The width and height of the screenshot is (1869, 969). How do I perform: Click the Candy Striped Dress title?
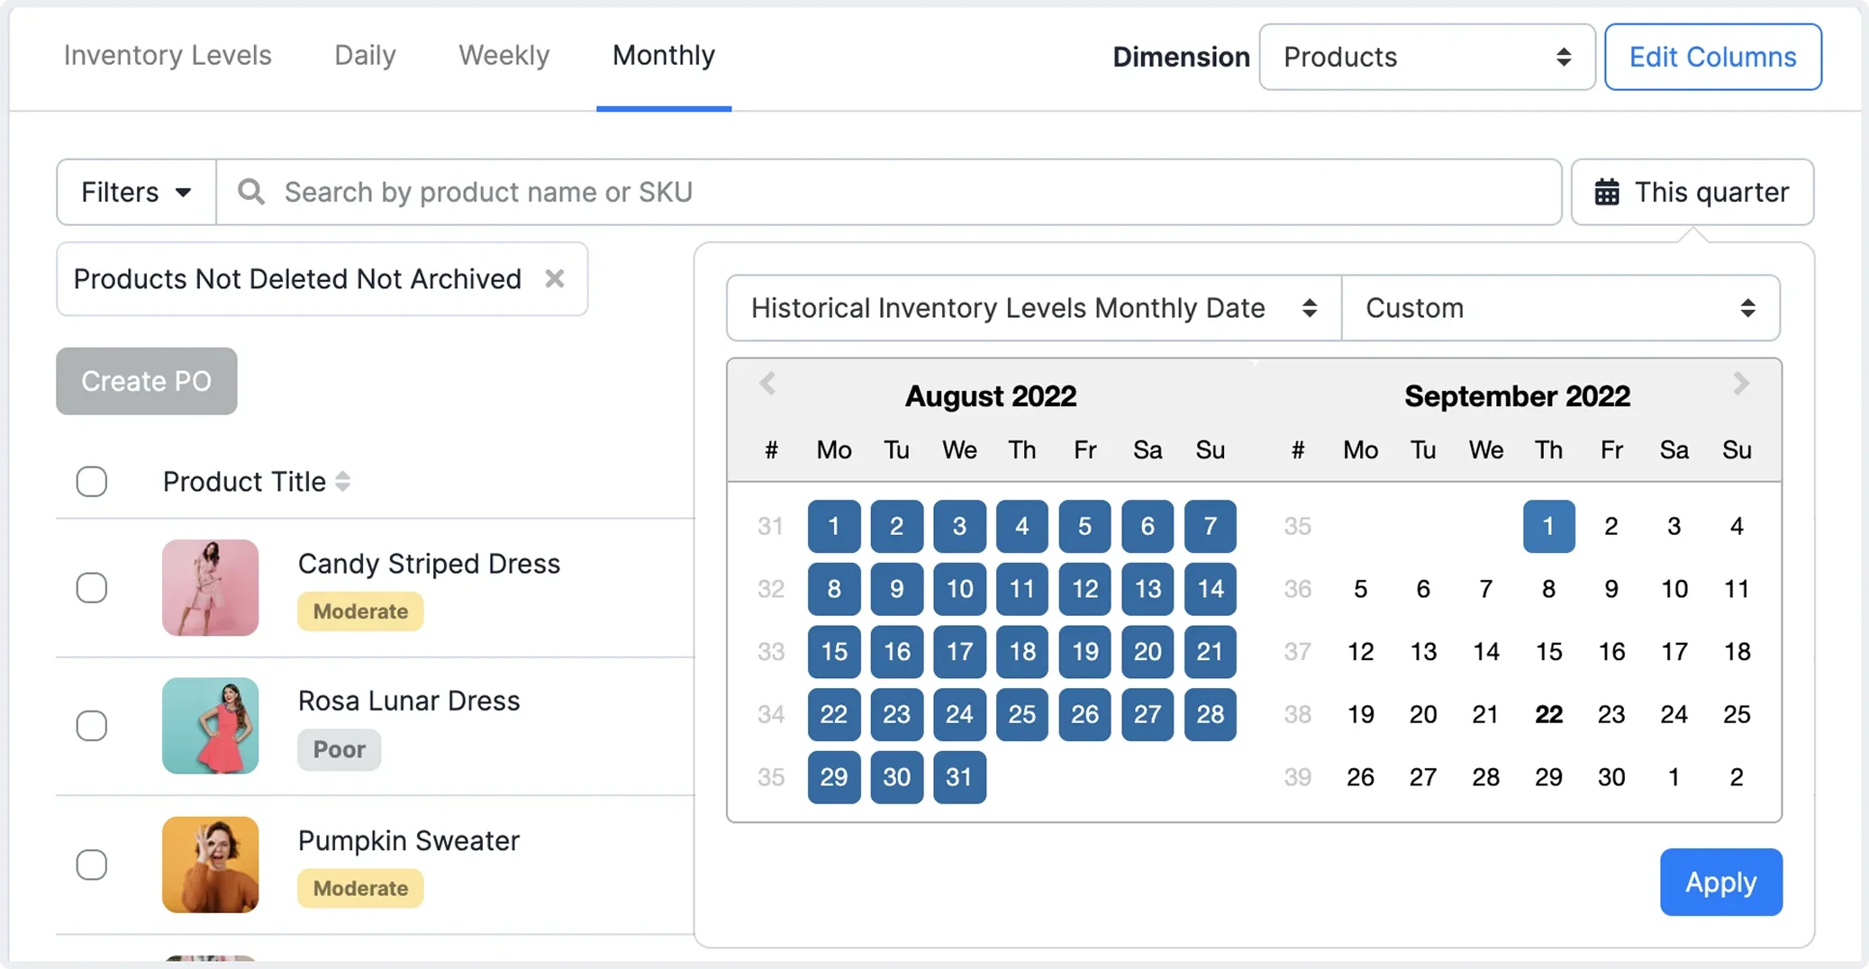[429, 564]
